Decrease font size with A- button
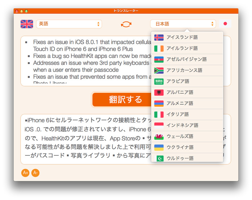The width and height of the screenshot is (252, 200). [x=35, y=173]
